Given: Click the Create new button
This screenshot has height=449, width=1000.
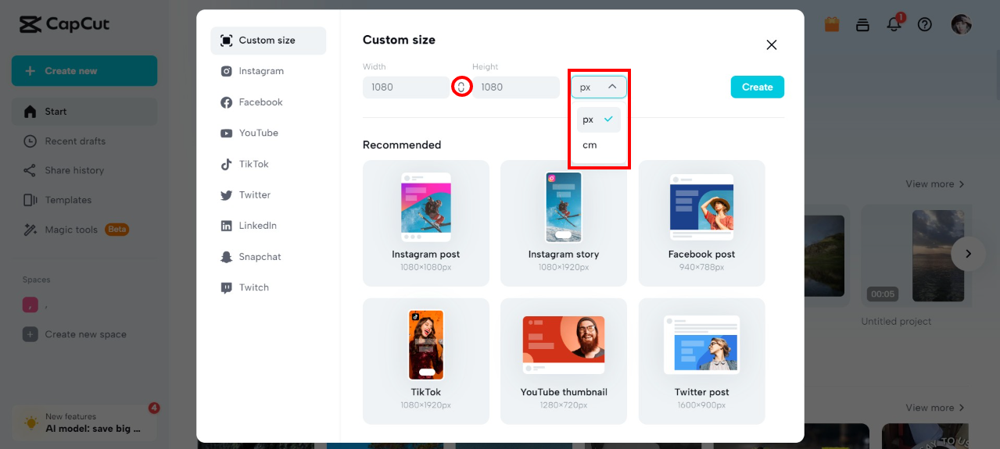Looking at the screenshot, I should coord(84,71).
